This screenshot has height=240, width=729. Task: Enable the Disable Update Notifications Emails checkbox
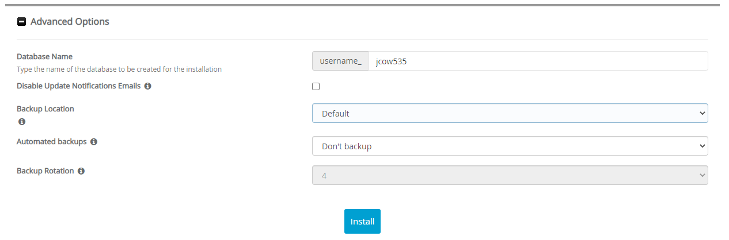coord(316,87)
